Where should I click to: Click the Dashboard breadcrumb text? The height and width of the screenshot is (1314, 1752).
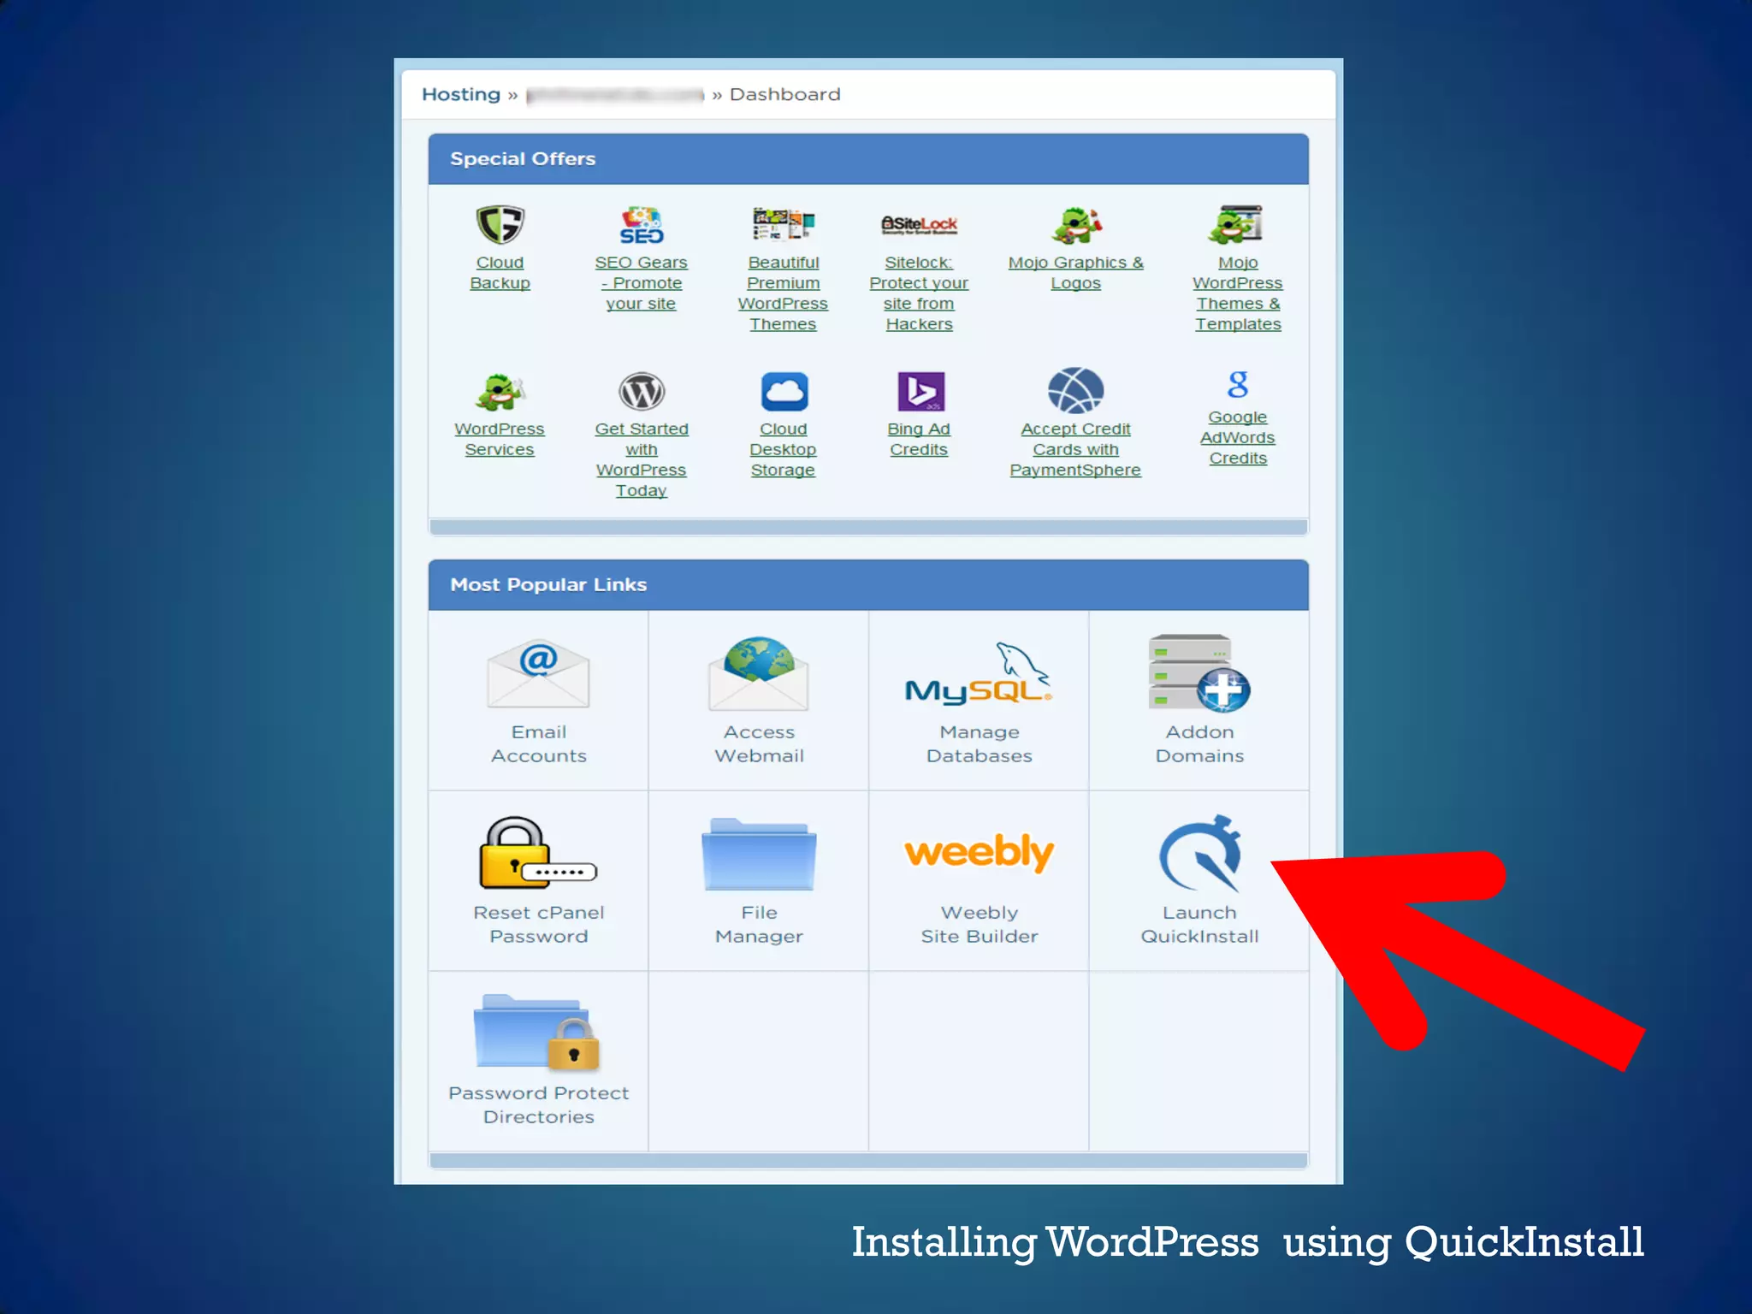pyautogui.click(x=784, y=94)
